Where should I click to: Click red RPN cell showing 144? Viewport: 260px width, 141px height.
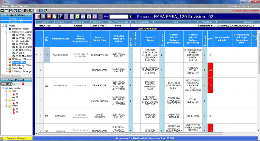tap(210, 70)
